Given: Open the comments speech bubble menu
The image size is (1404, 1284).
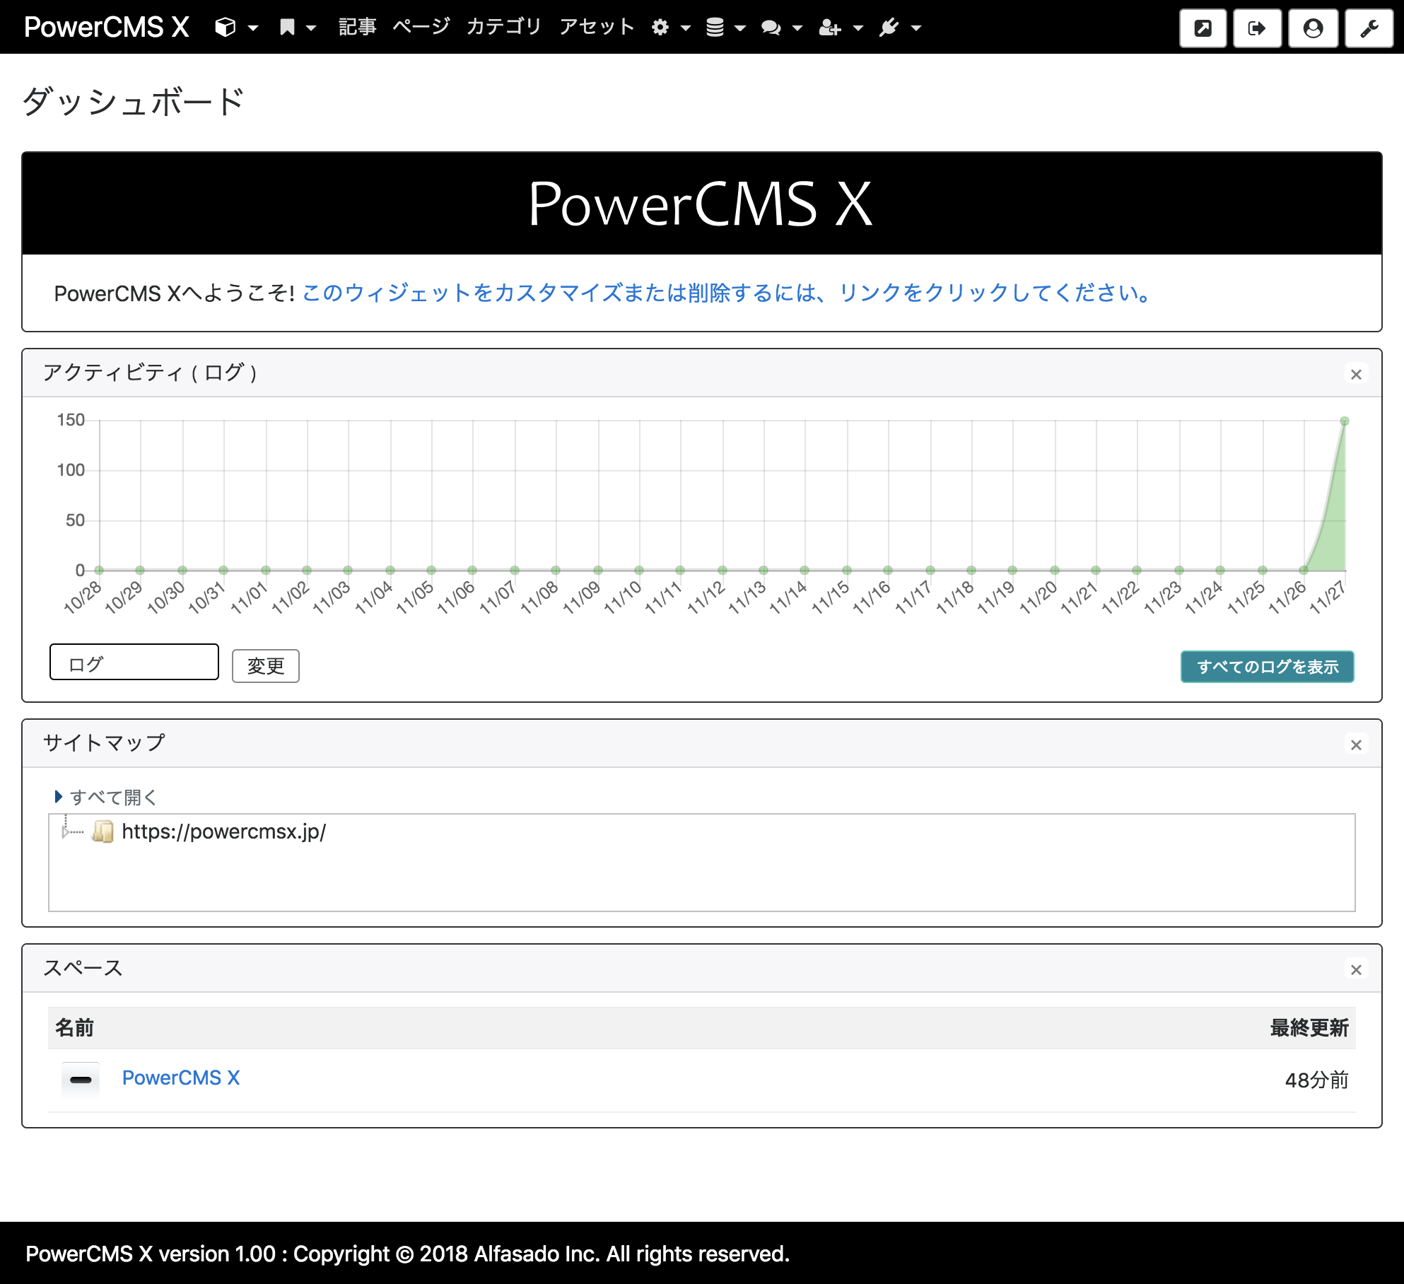Looking at the screenshot, I should [x=781, y=28].
